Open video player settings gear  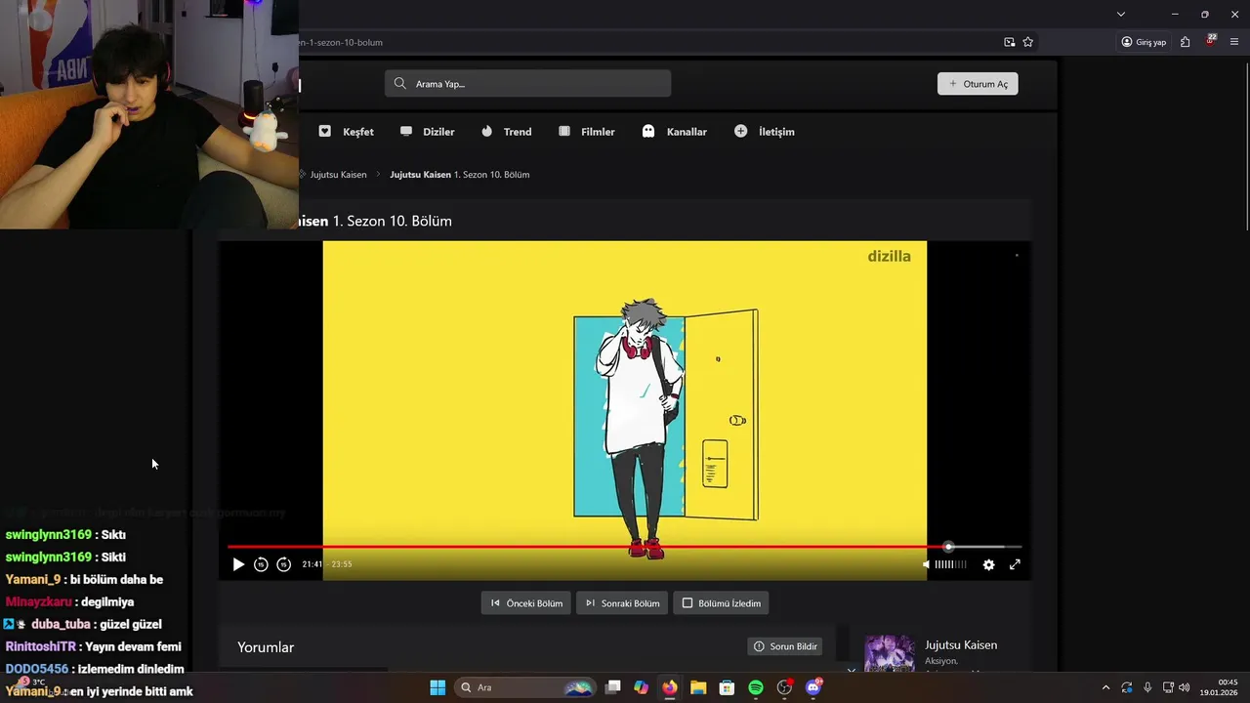pos(988,564)
